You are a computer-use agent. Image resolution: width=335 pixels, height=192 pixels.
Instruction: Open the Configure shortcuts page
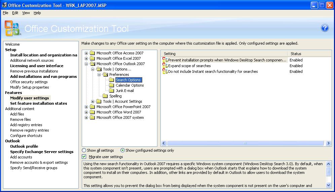(x=26, y=136)
